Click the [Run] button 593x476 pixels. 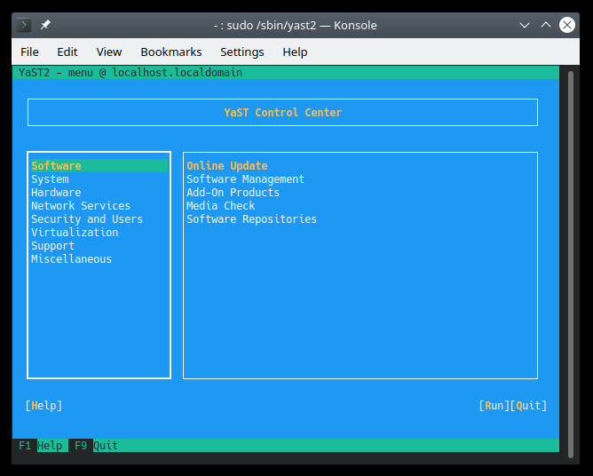tap(494, 406)
